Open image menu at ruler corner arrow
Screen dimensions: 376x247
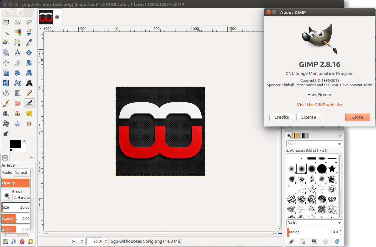coord(41,29)
